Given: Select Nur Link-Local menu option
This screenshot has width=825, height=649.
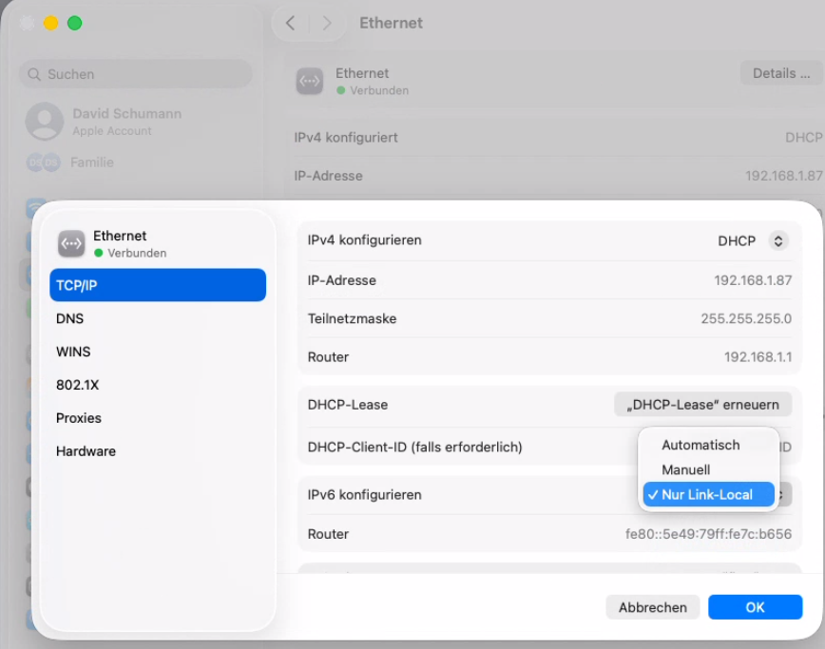Looking at the screenshot, I should 708,494.
